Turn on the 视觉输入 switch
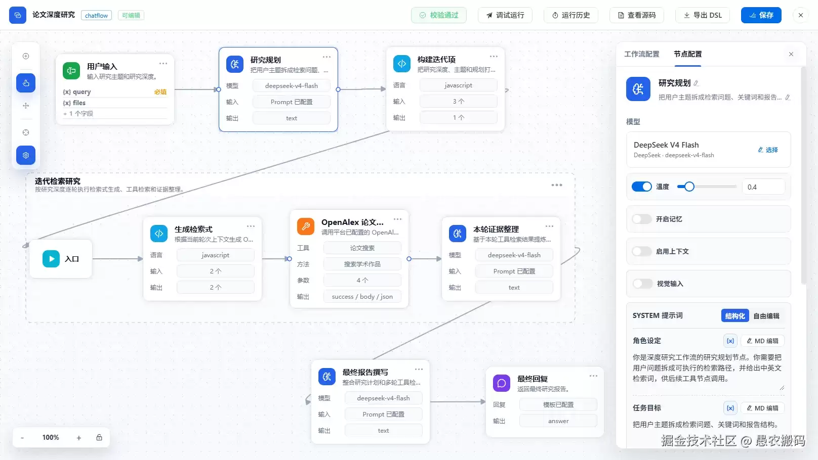Screen dimensions: 818x460 point(642,284)
